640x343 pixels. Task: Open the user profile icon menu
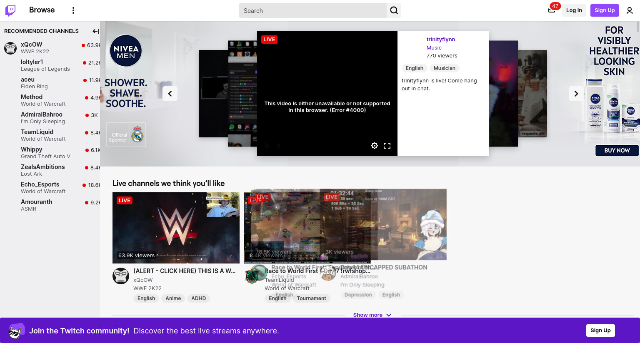pyautogui.click(x=629, y=10)
